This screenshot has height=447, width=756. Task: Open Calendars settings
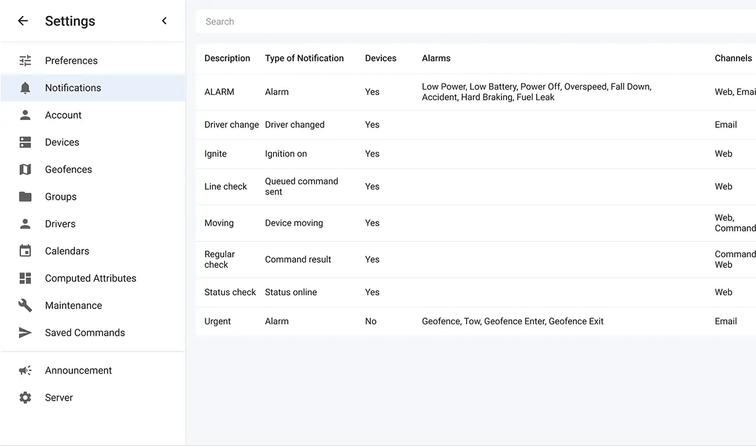(93, 251)
